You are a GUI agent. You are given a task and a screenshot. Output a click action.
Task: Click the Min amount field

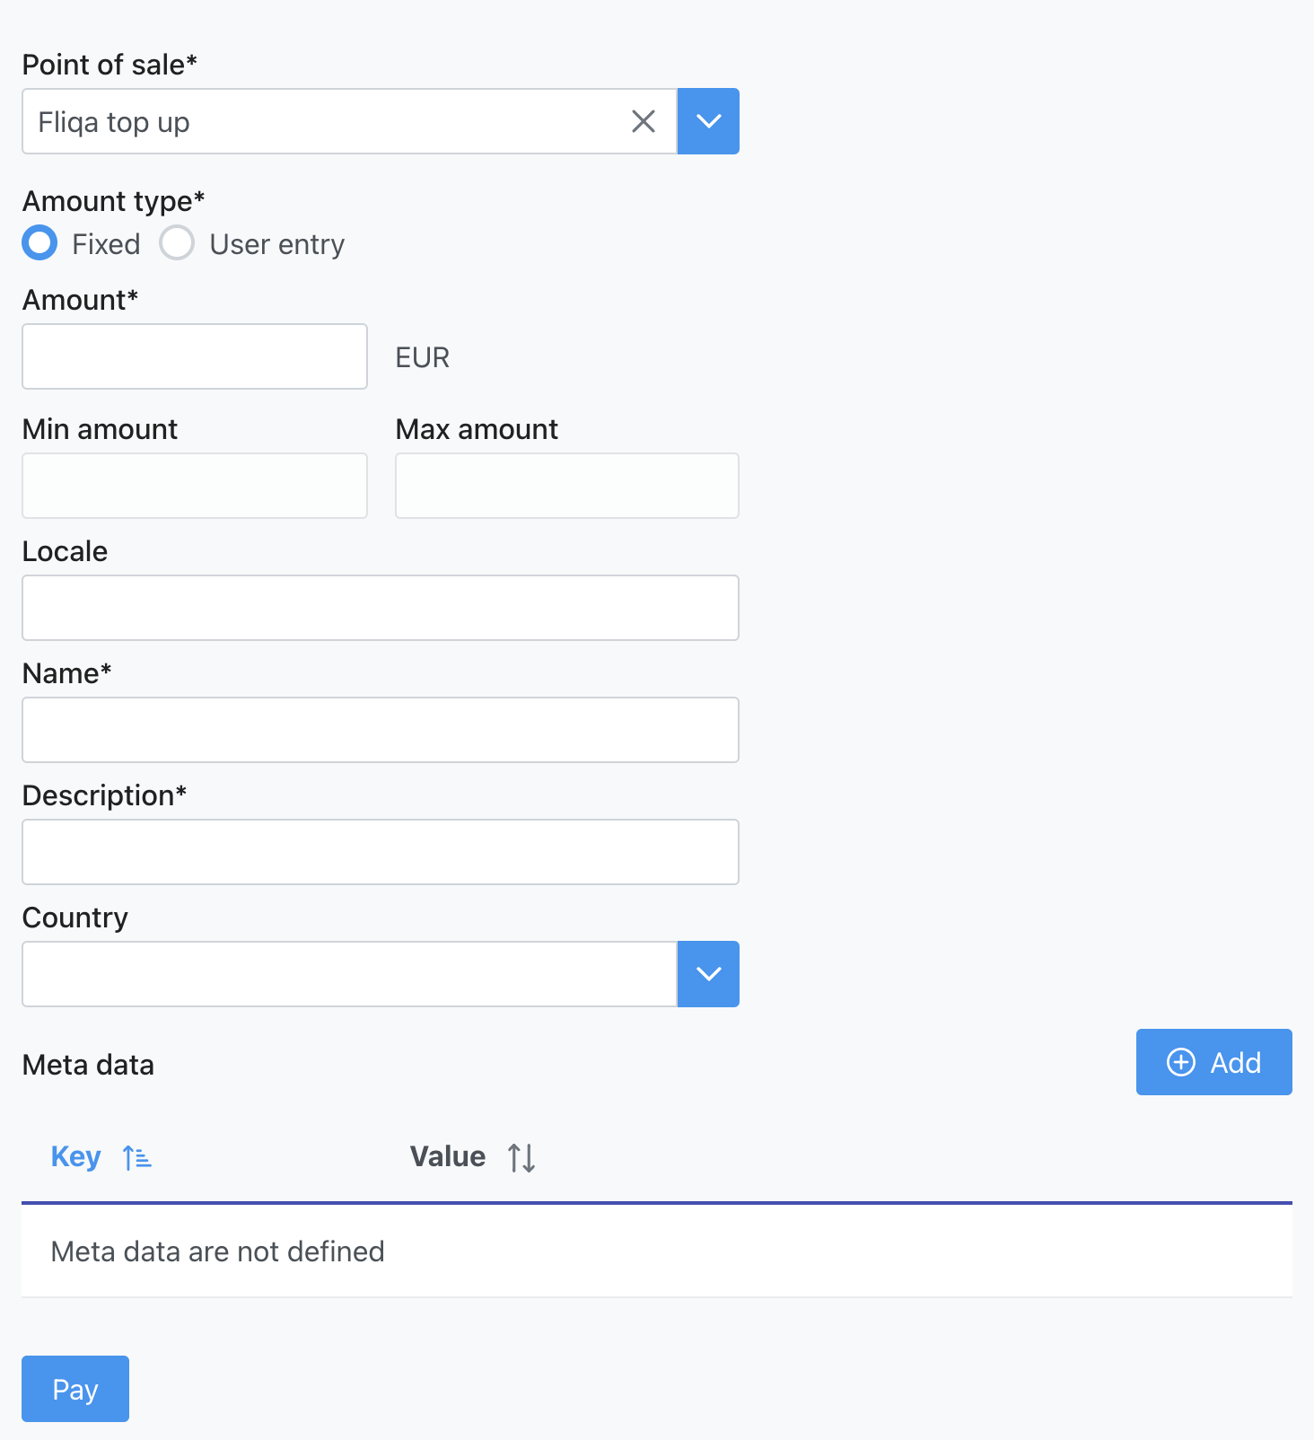(x=194, y=485)
